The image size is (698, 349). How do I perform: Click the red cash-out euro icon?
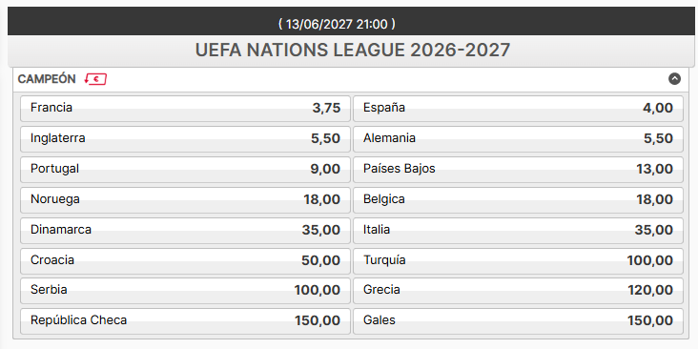point(95,79)
